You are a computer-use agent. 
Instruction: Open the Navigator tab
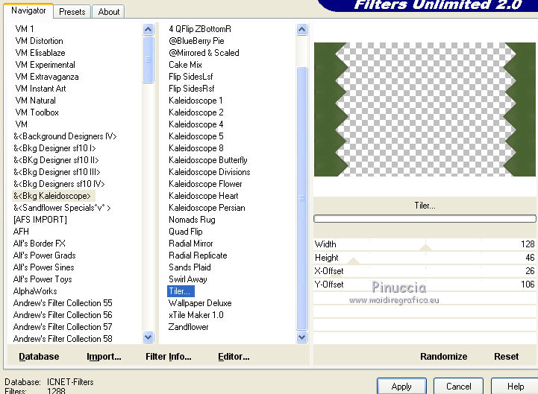pos(28,10)
